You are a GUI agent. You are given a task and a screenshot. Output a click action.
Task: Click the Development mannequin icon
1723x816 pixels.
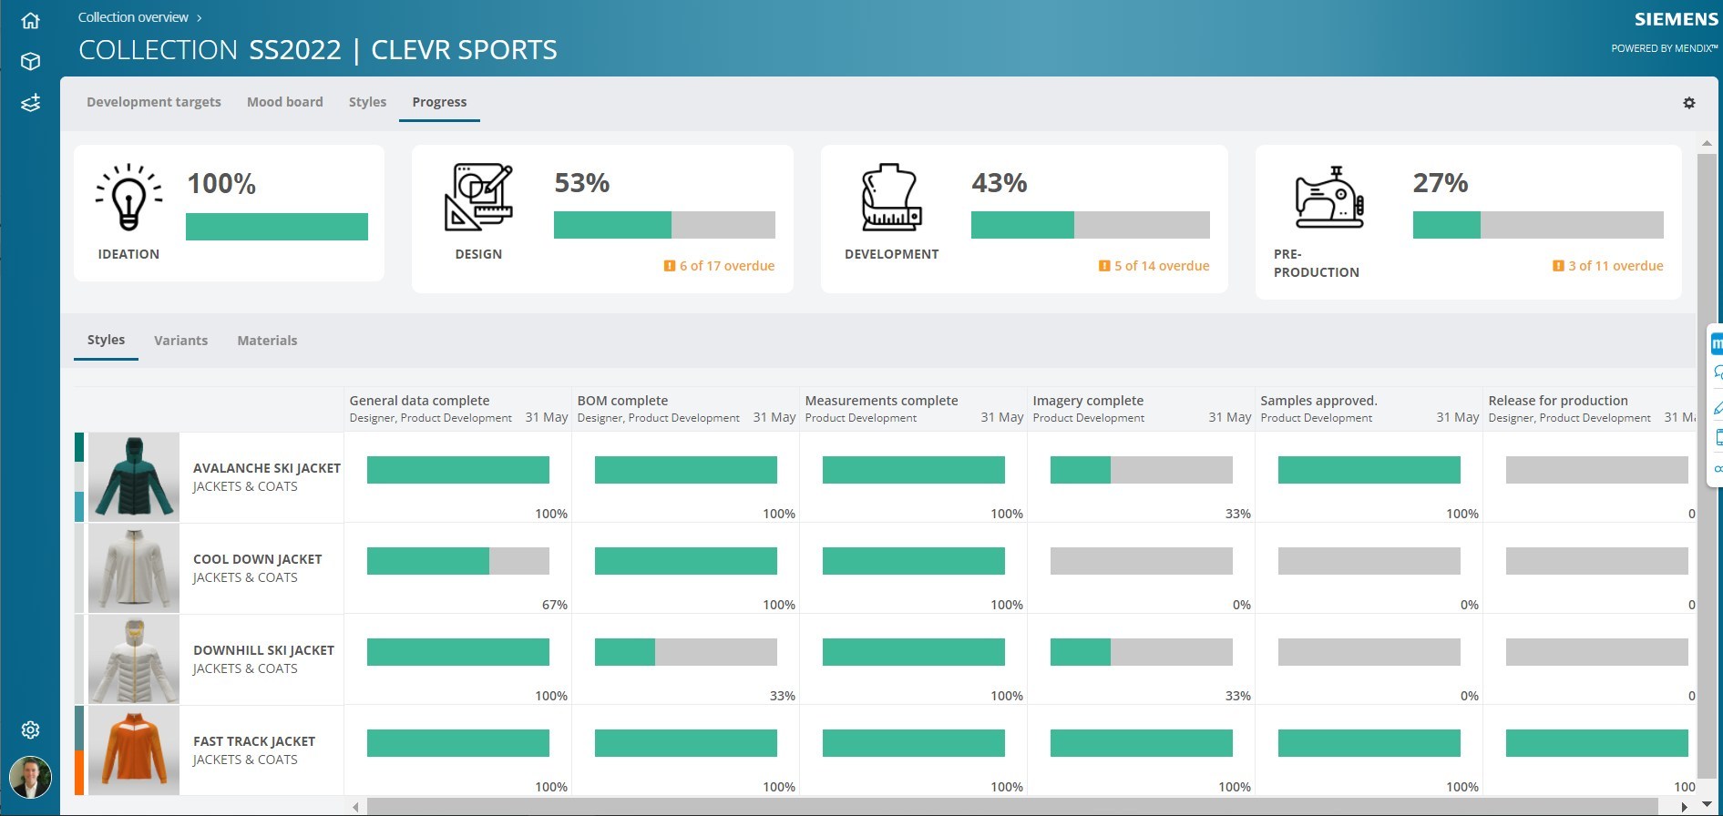tap(891, 198)
